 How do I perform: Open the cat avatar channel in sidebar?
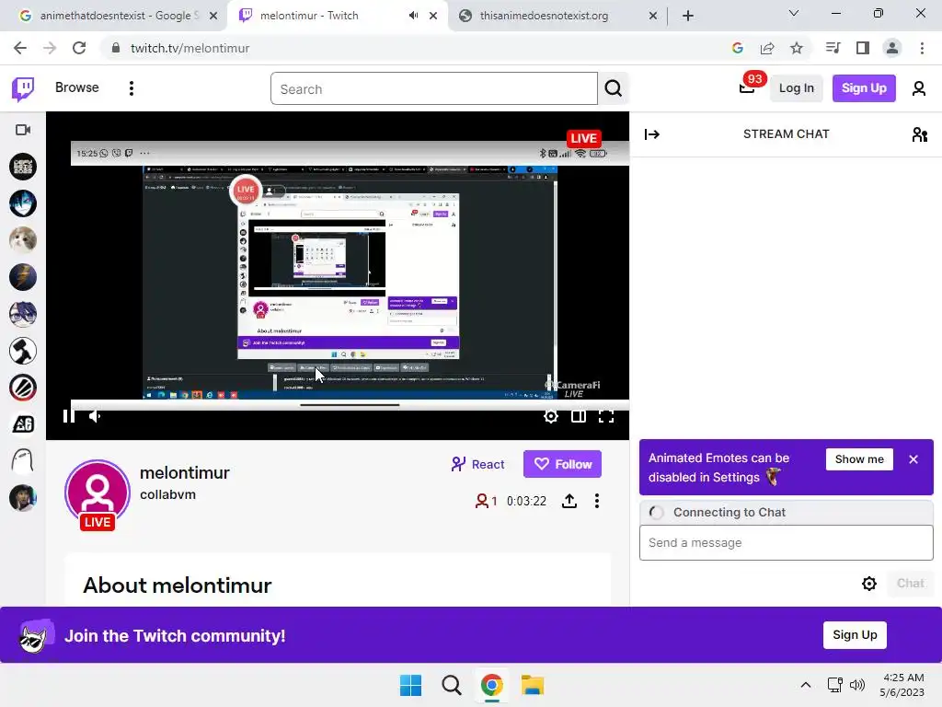[23, 240]
